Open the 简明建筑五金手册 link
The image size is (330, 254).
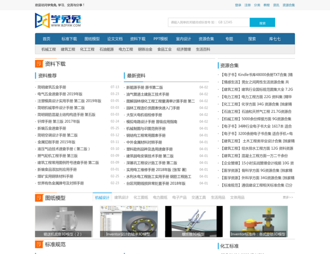52,87
